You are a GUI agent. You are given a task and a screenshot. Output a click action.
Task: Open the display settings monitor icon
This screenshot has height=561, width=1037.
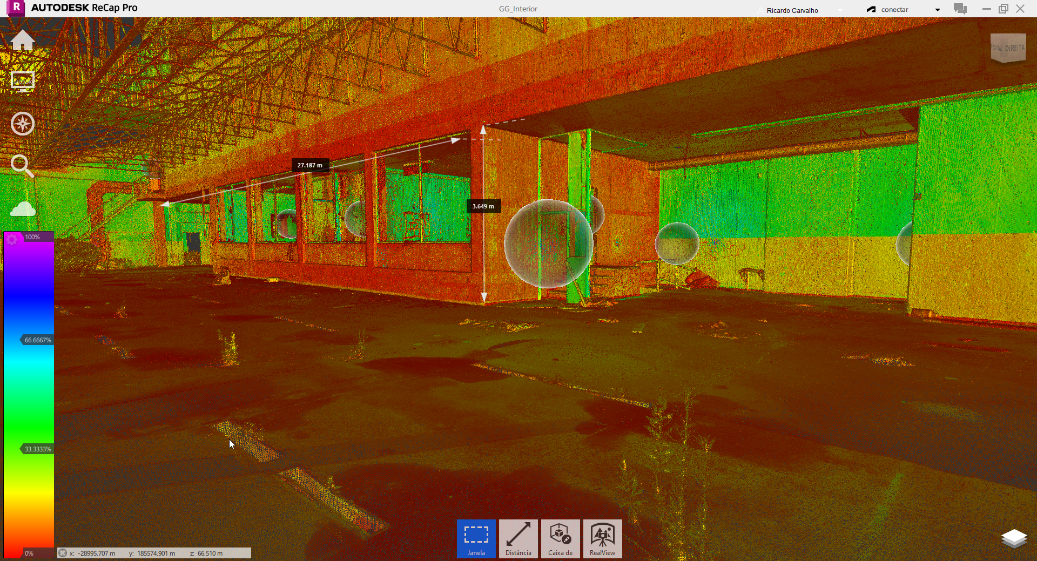click(x=23, y=82)
